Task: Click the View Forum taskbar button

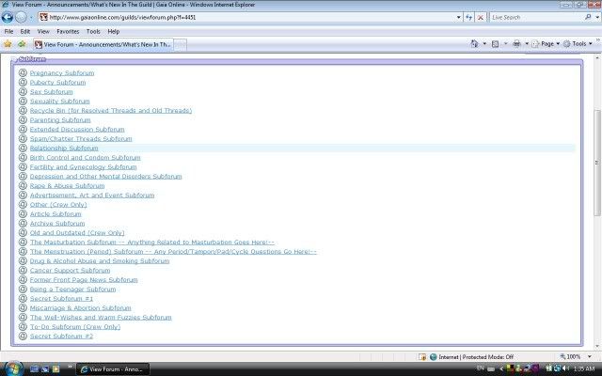Action: click(x=113, y=369)
